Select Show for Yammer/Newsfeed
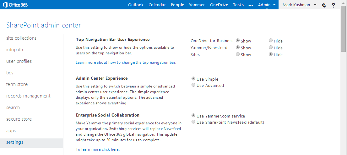 tap(238, 47)
